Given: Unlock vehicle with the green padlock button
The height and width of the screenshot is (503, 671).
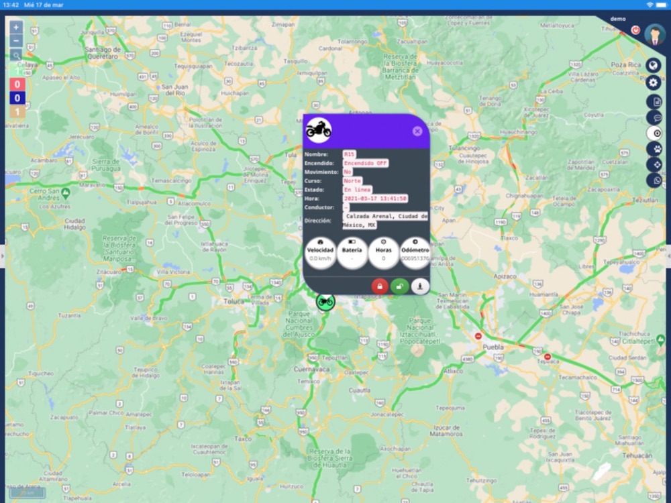Looking at the screenshot, I should click(400, 286).
